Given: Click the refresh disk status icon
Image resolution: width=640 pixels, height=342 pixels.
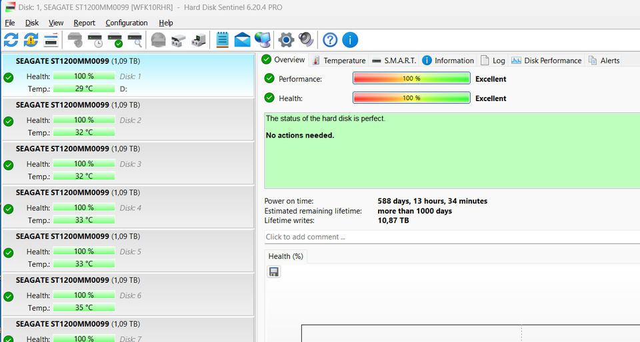Looking at the screenshot, I should point(11,40).
